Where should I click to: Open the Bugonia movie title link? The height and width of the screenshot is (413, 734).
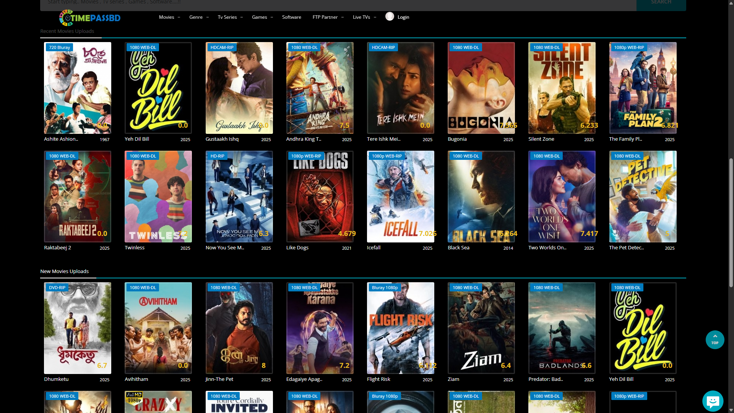click(457, 139)
